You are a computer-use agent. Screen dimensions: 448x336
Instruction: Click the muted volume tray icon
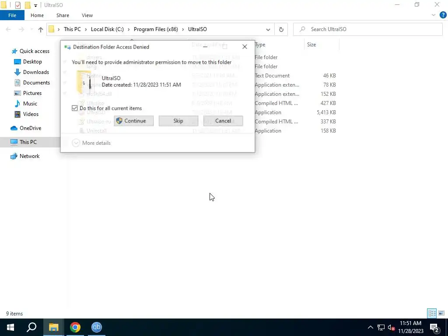(392, 327)
